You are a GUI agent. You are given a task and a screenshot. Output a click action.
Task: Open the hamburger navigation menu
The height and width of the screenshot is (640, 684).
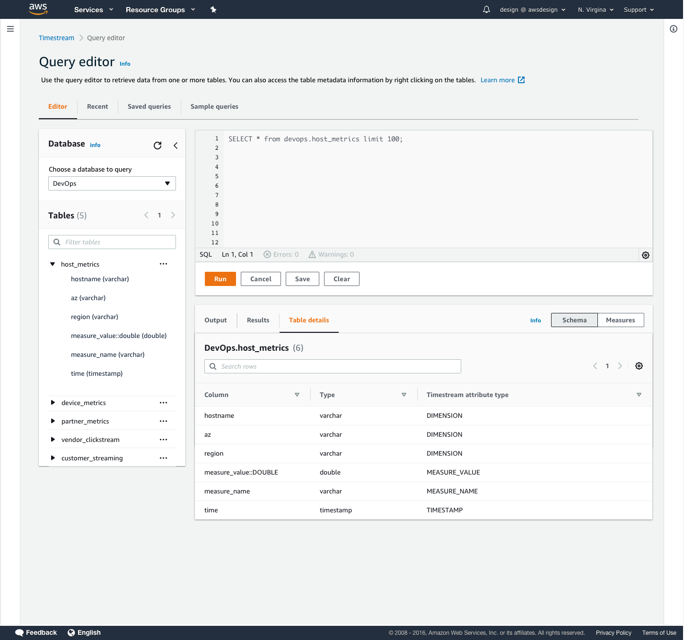pyautogui.click(x=10, y=29)
